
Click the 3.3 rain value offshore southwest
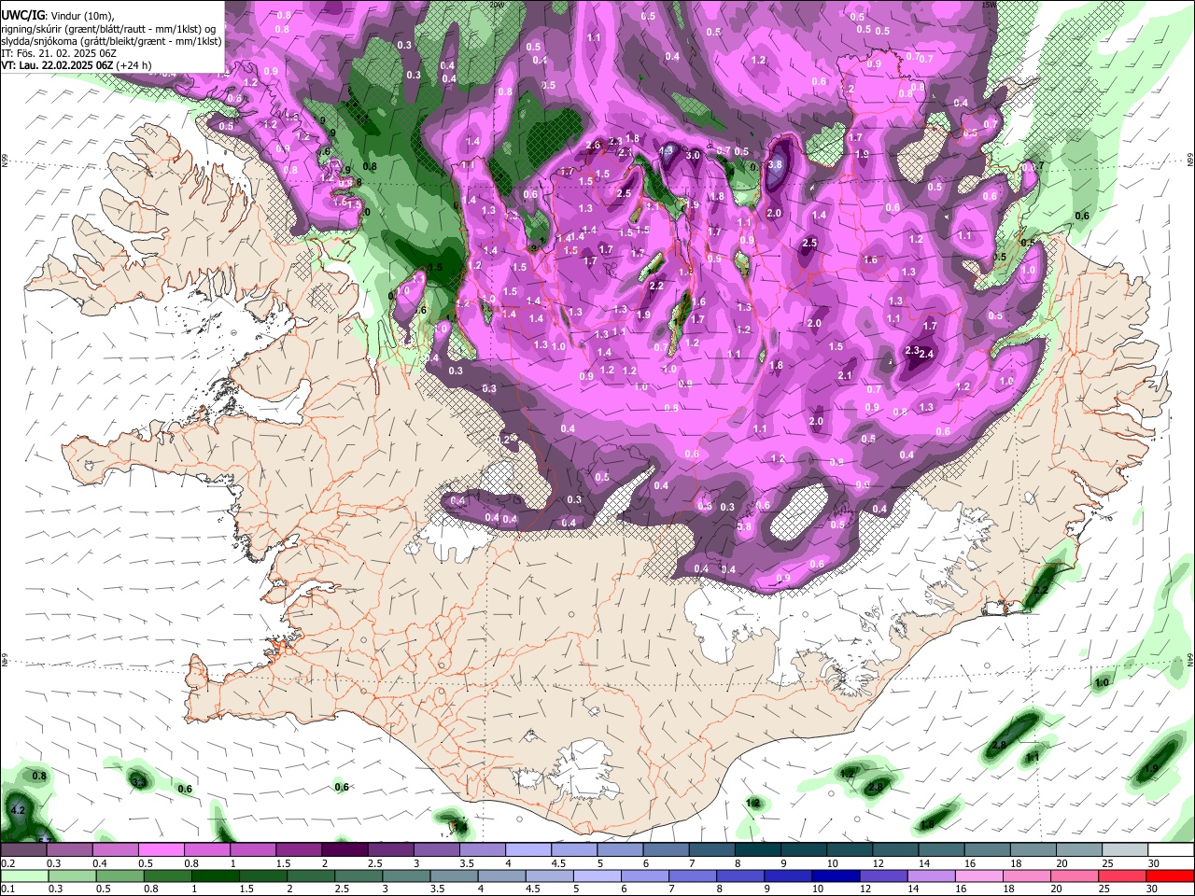pyautogui.click(x=138, y=781)
